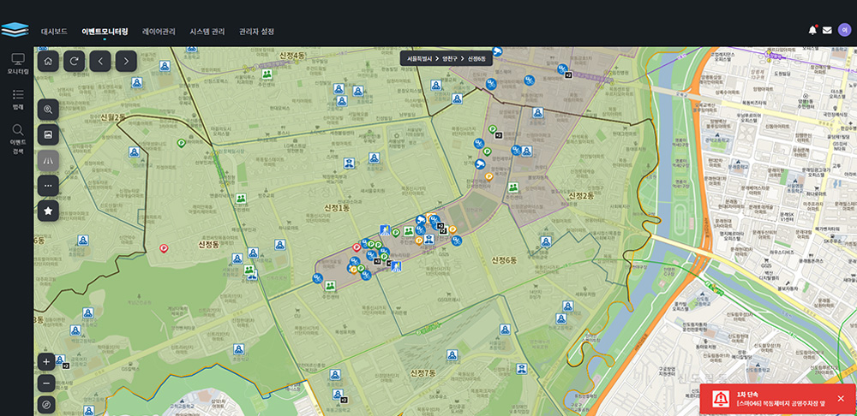Go to the next map view
Viewport: 857px width, 416px height.
(127, 61)
